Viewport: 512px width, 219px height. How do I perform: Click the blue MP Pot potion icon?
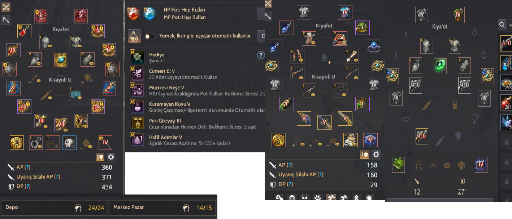pos(149,13)
